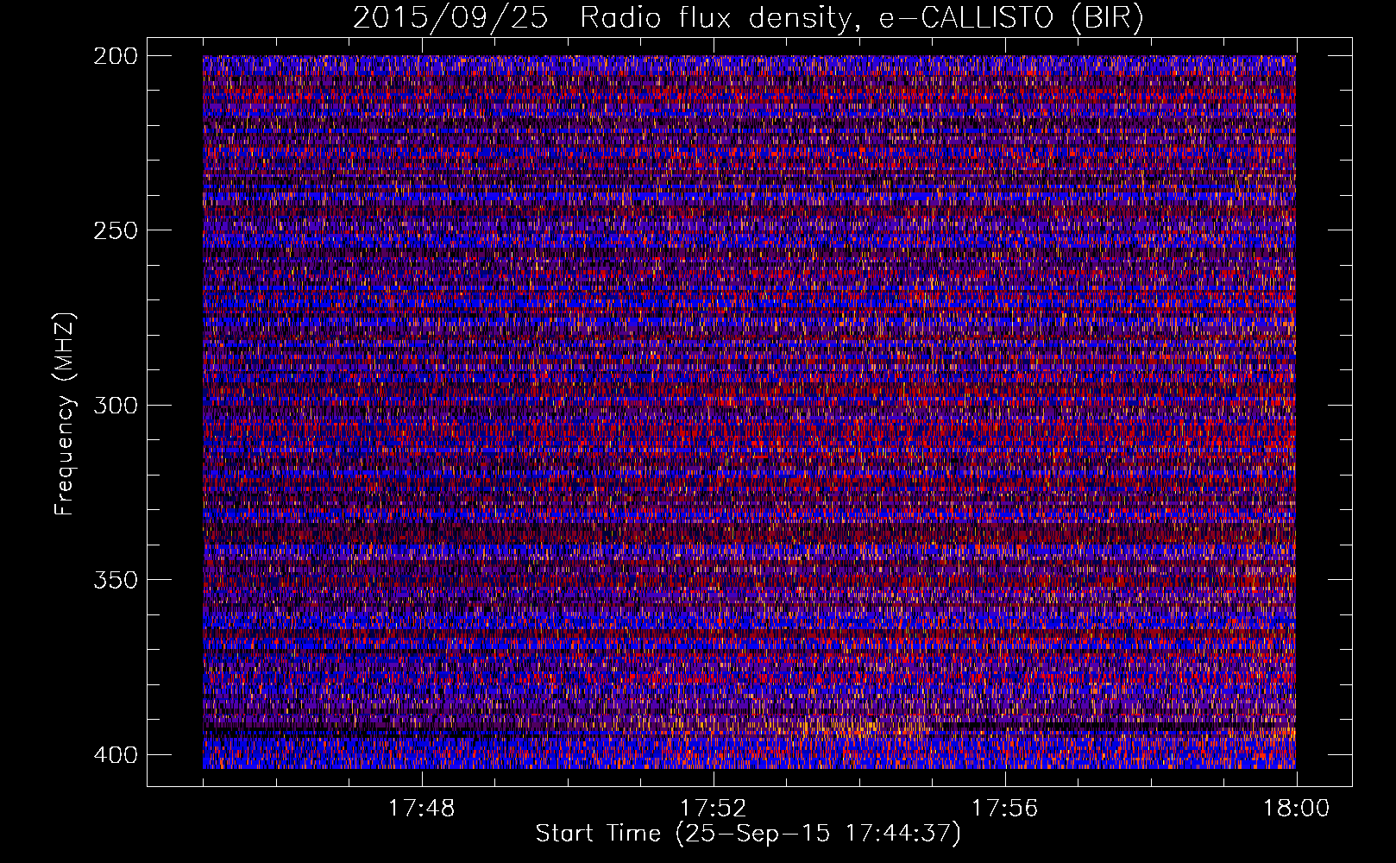Click the 350 frequency tick label

coord(115,580)
